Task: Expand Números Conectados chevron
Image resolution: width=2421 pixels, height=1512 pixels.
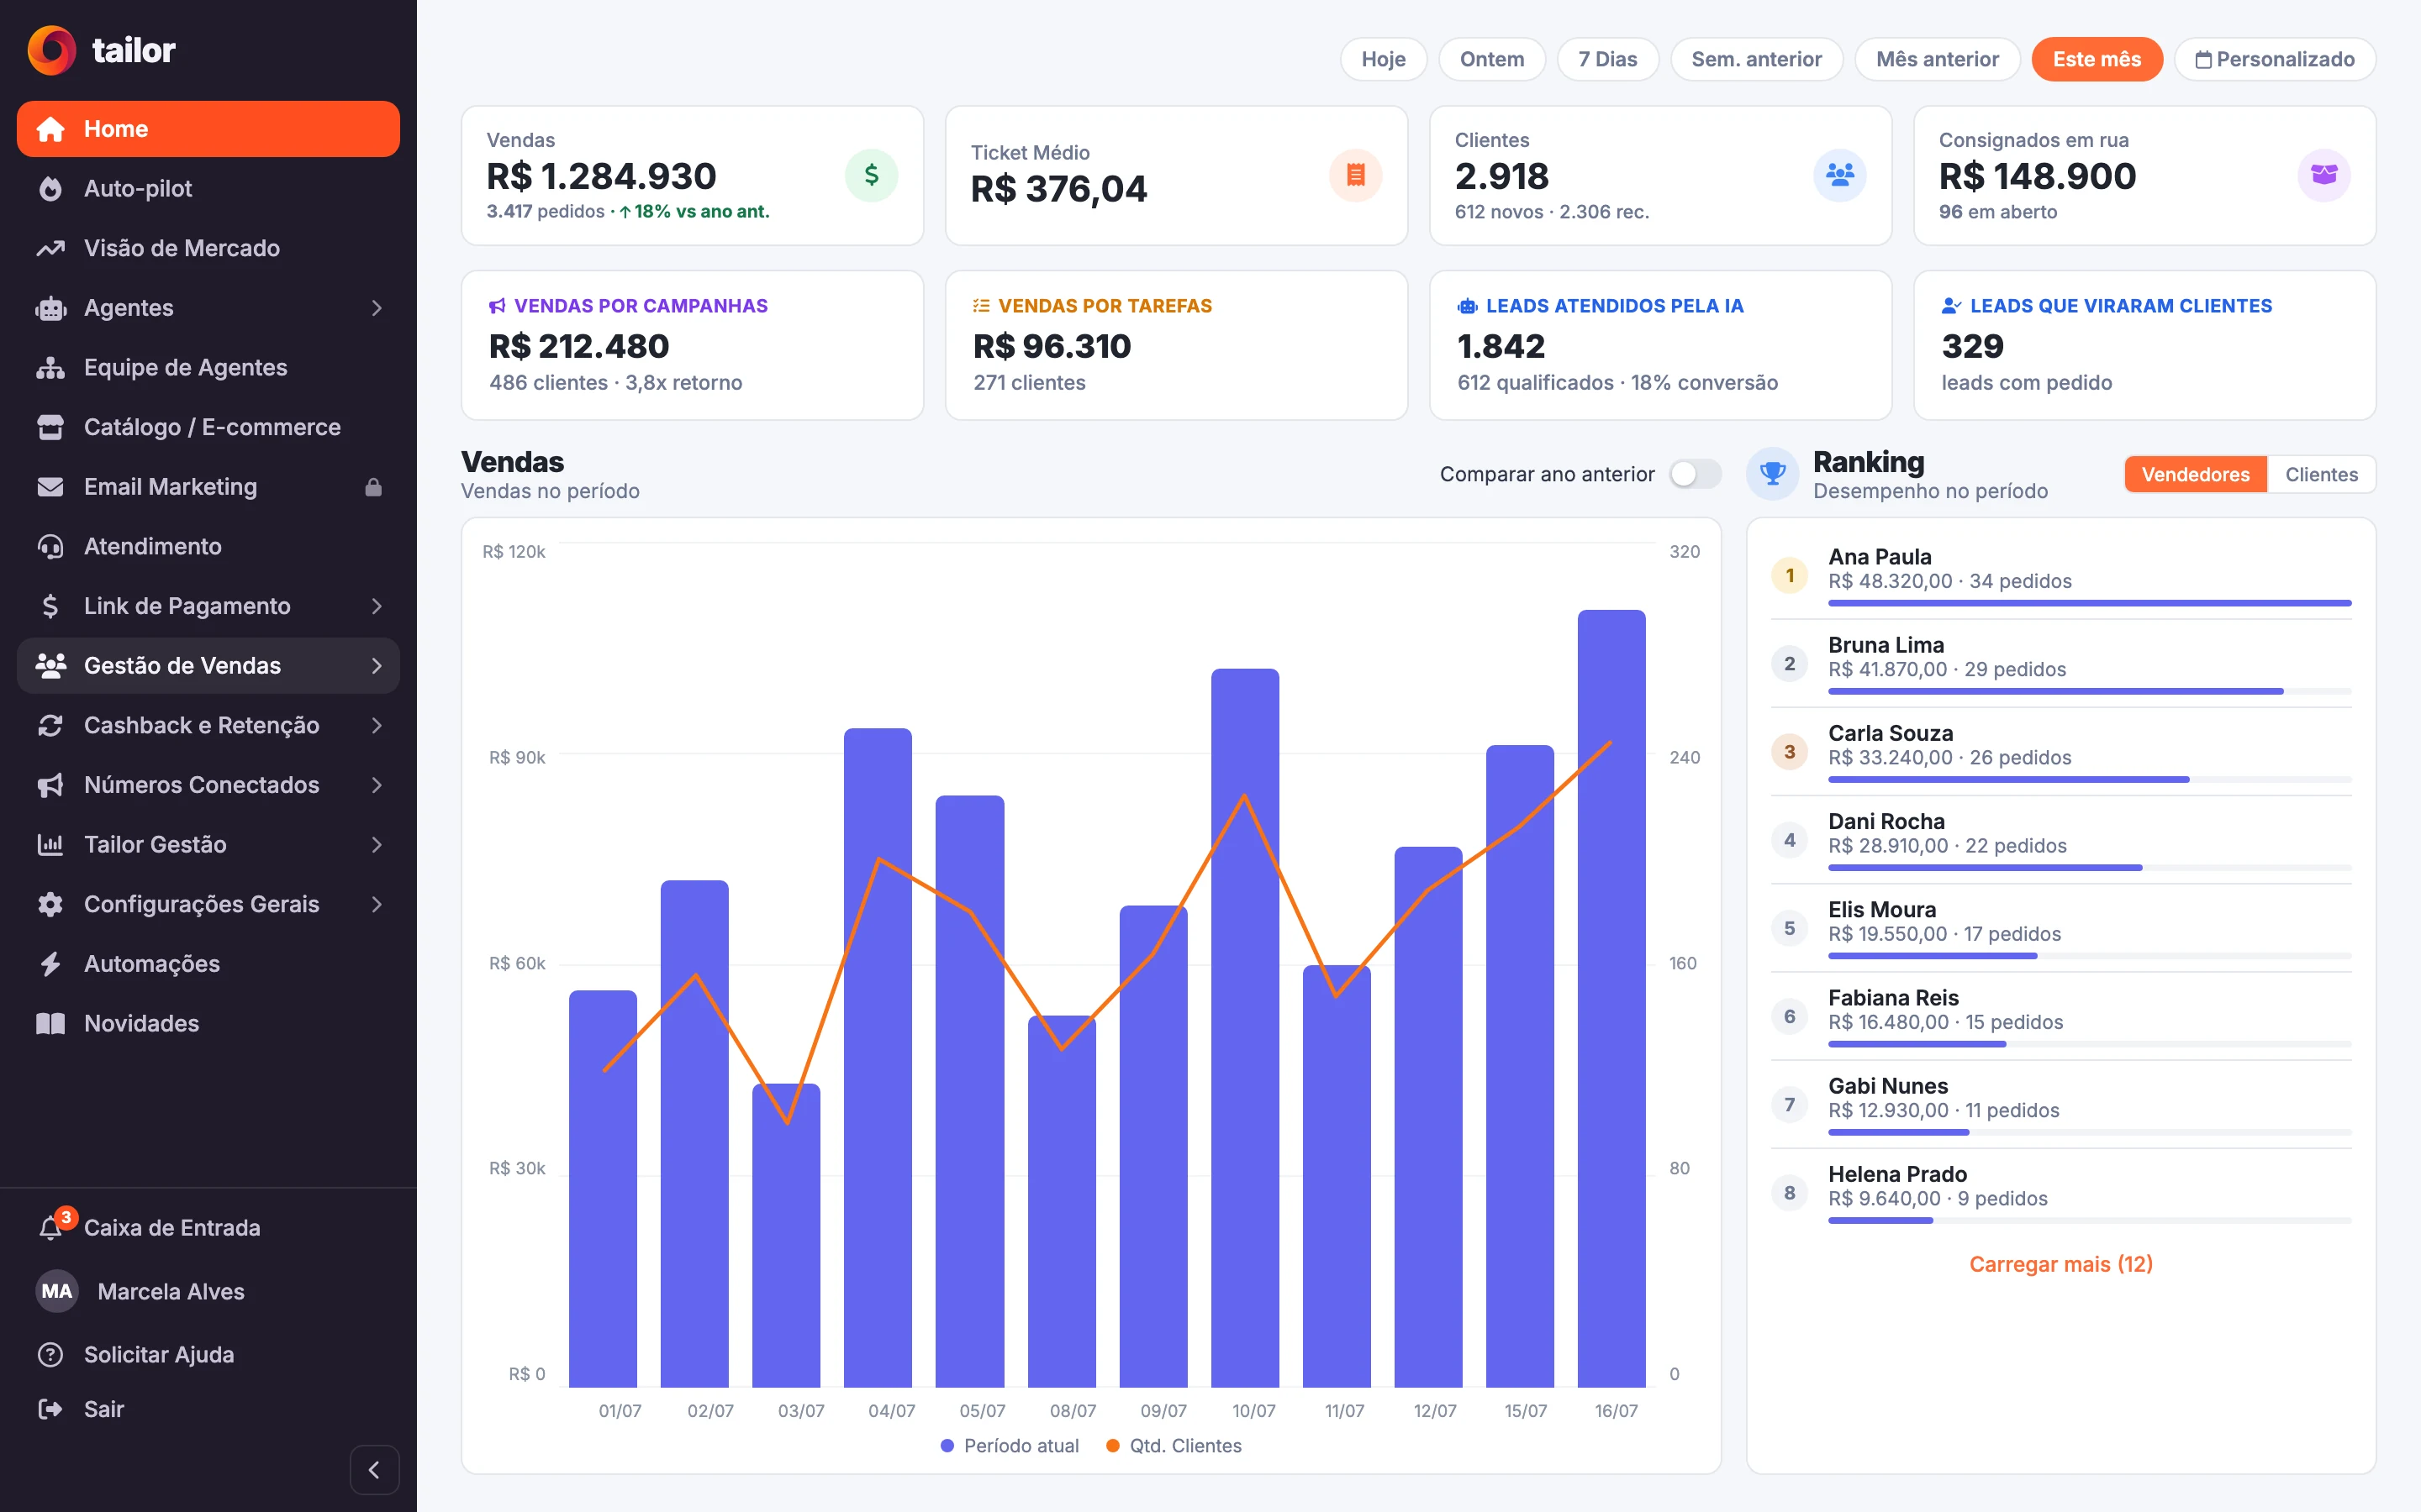Action: [376, 785]
